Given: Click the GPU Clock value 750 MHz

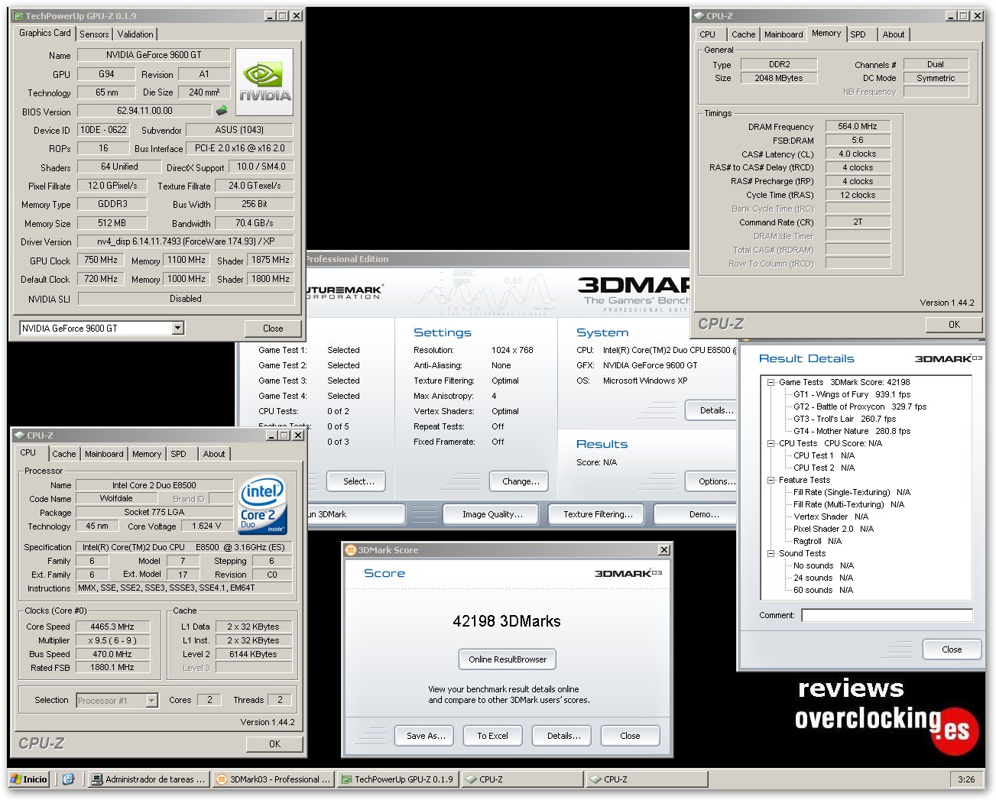Looking at the screenshot, I should click(x=101, y=260).
